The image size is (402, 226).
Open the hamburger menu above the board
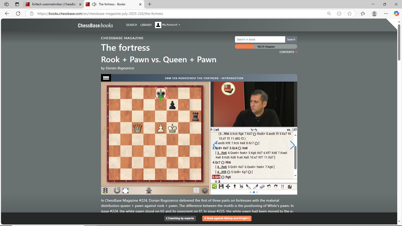tap(106, 78)
